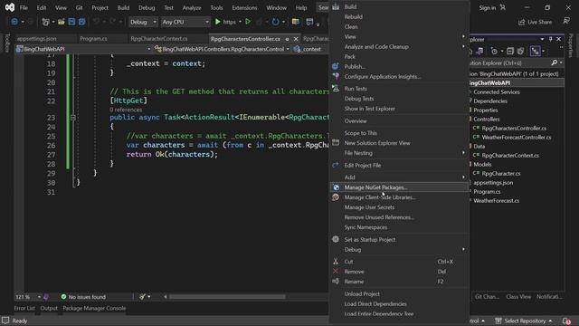Image resolution: width=579 pixels, height=326 pixels.
Task: Click the code cleanup broom icon
Action: 143,296
